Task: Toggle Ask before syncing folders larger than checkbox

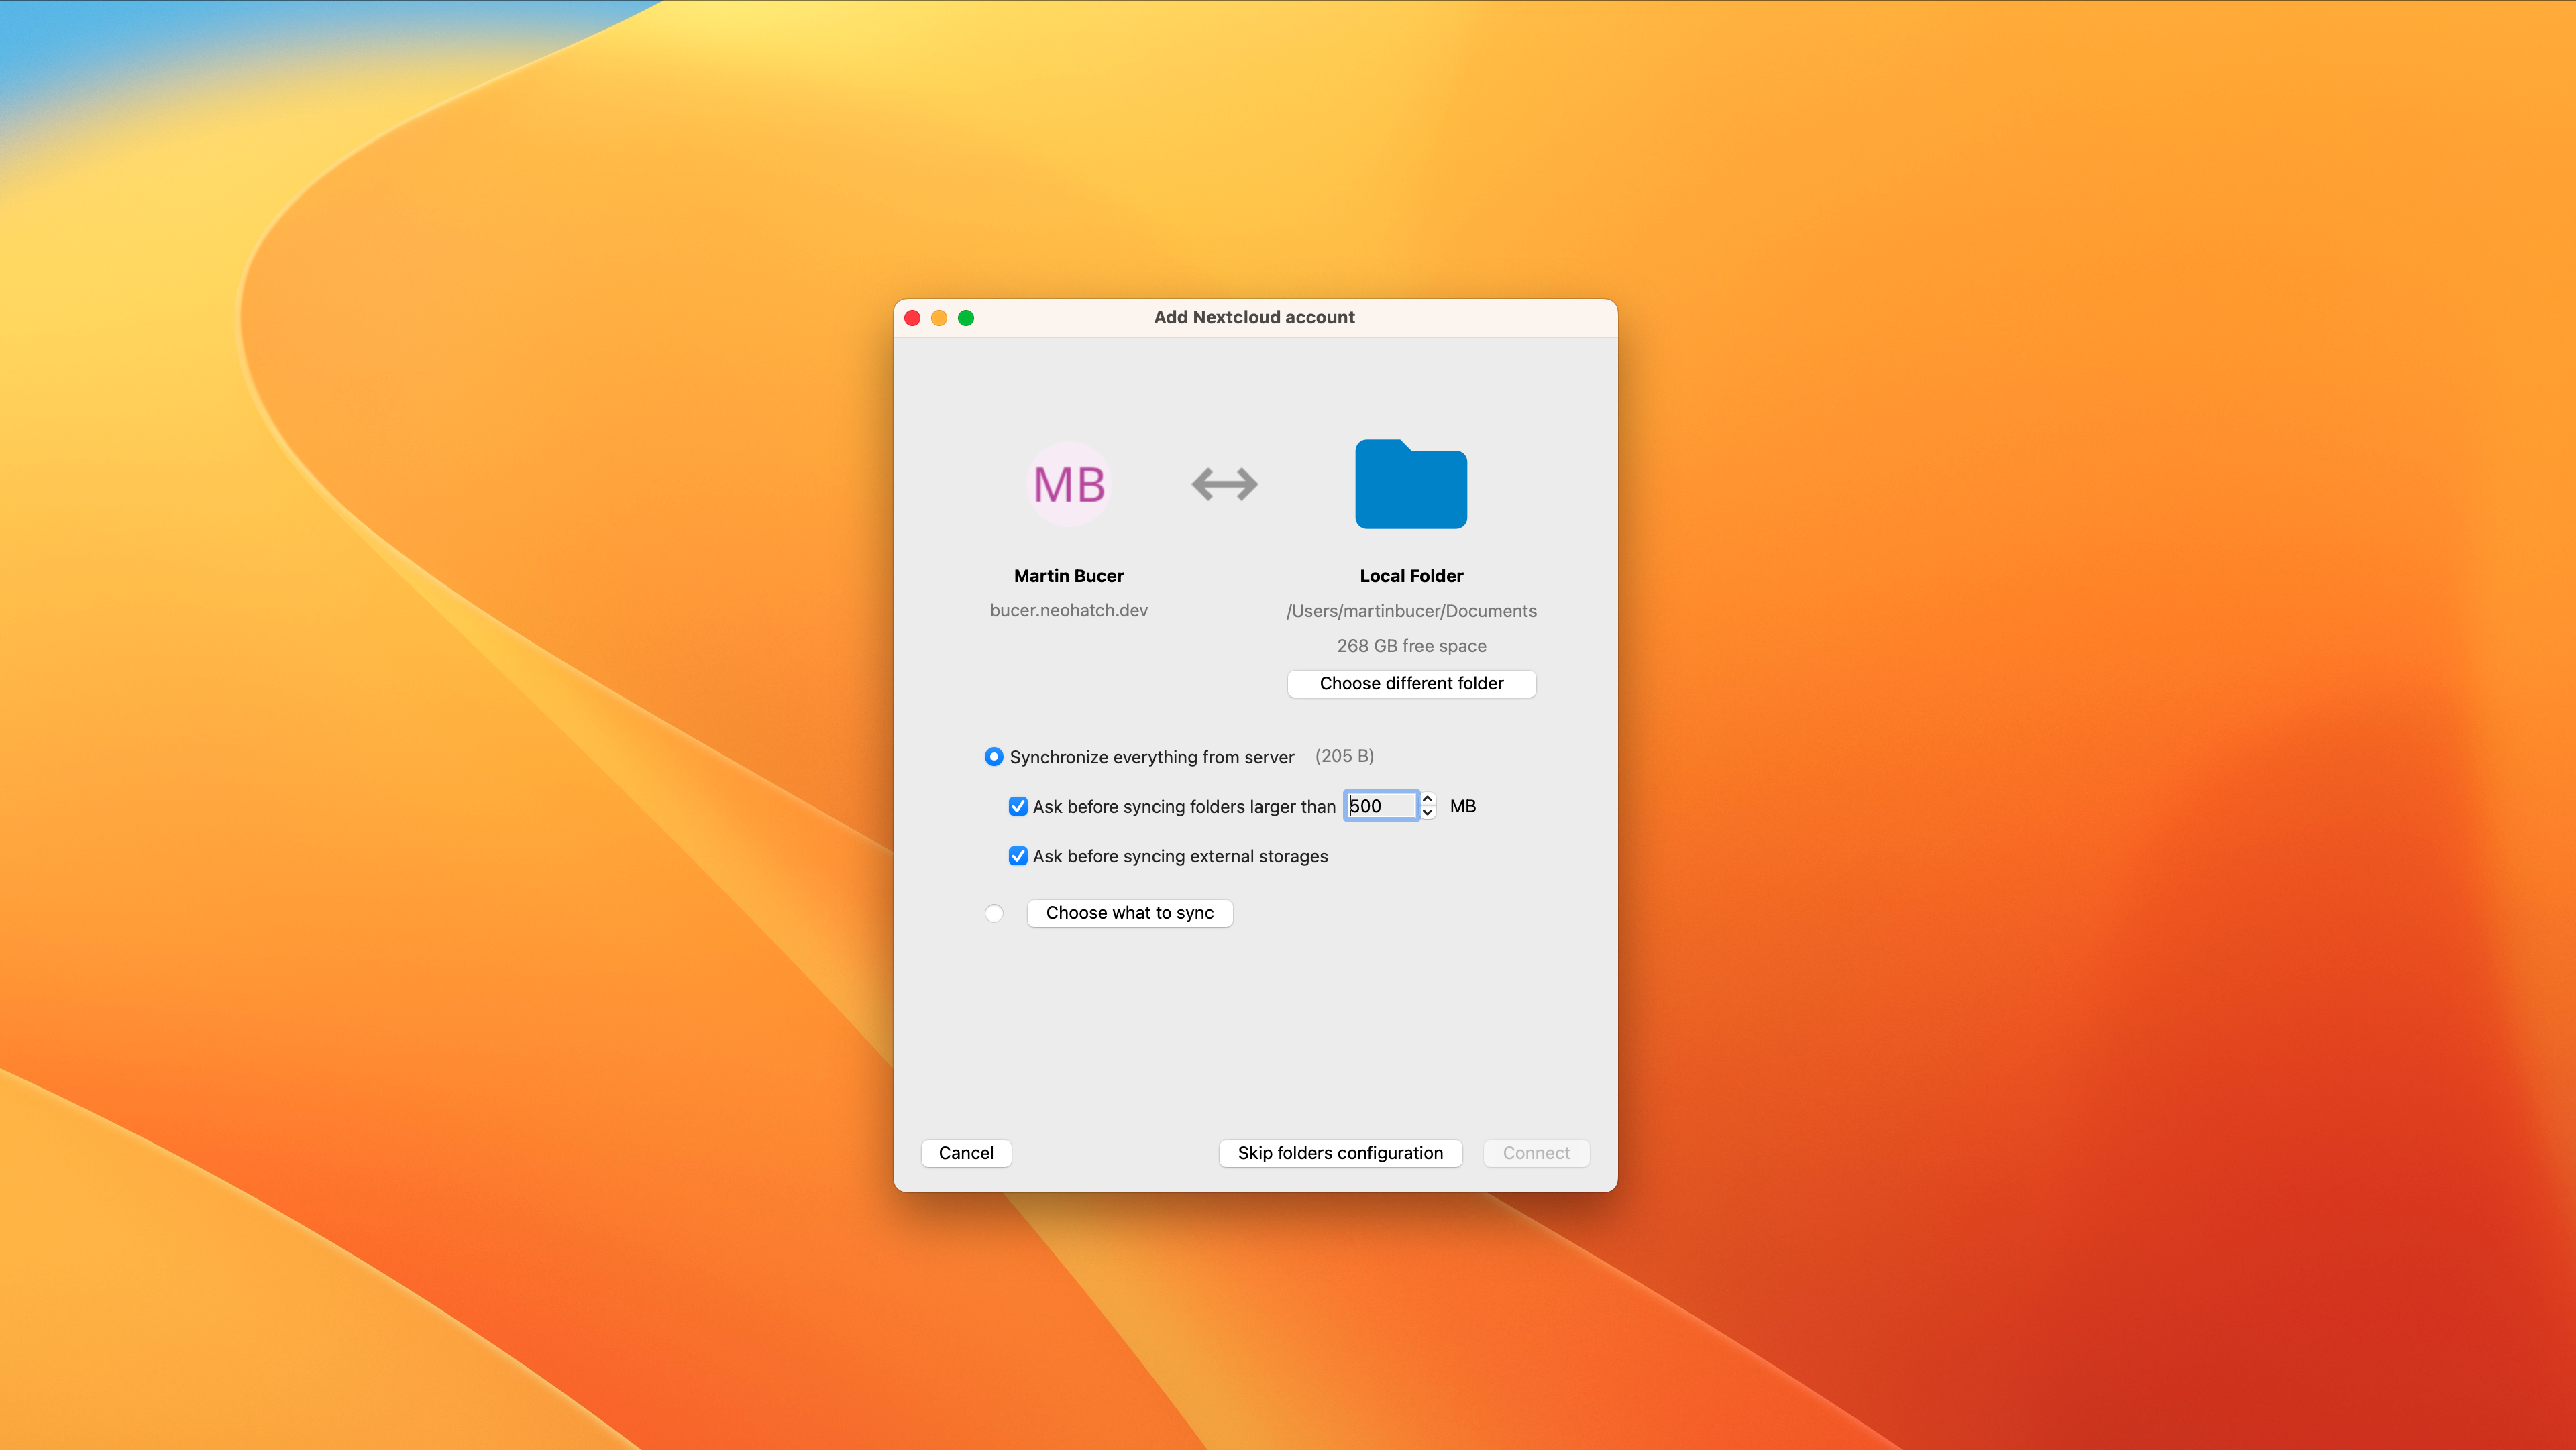Action: pos(1018,806)
